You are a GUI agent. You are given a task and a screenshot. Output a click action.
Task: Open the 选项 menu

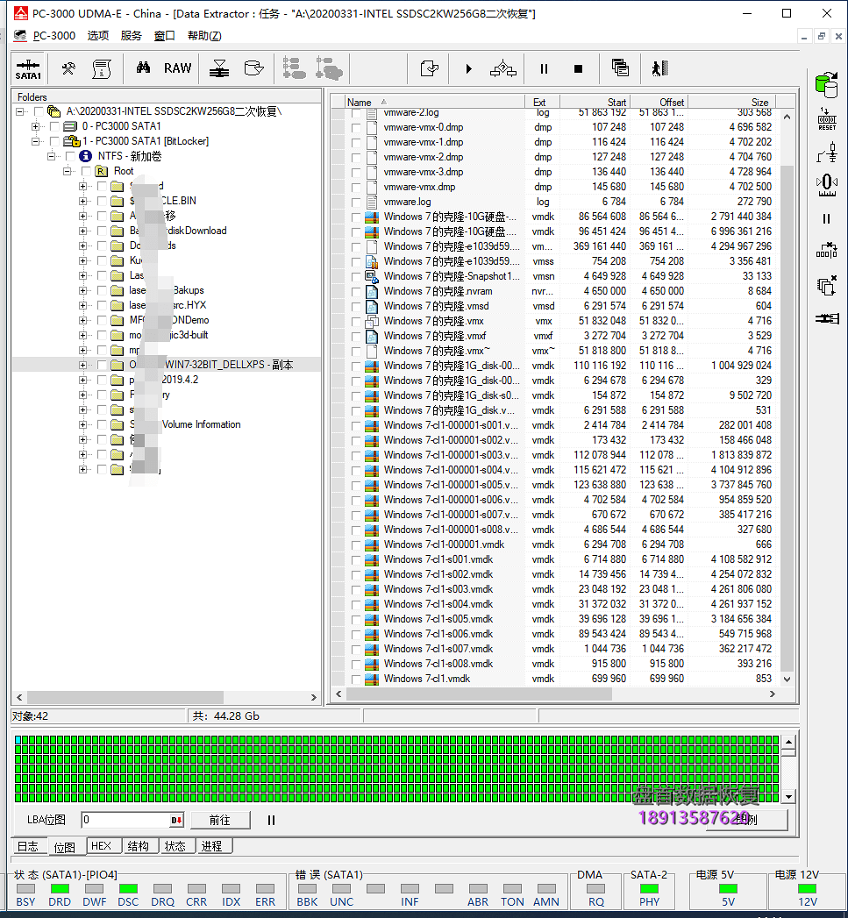point(98,36)
